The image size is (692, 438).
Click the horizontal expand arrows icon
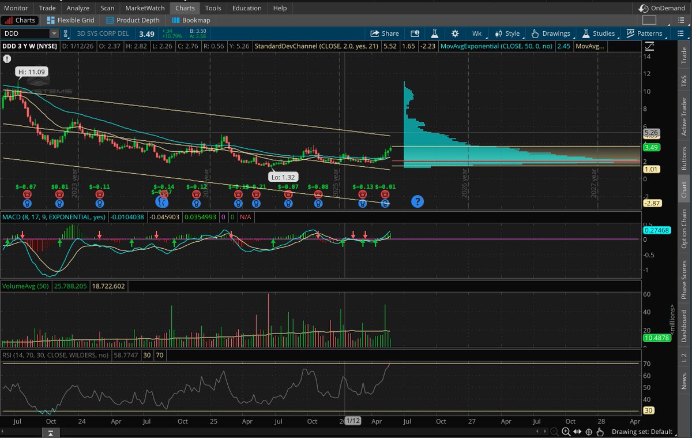(x=577, y=432)
